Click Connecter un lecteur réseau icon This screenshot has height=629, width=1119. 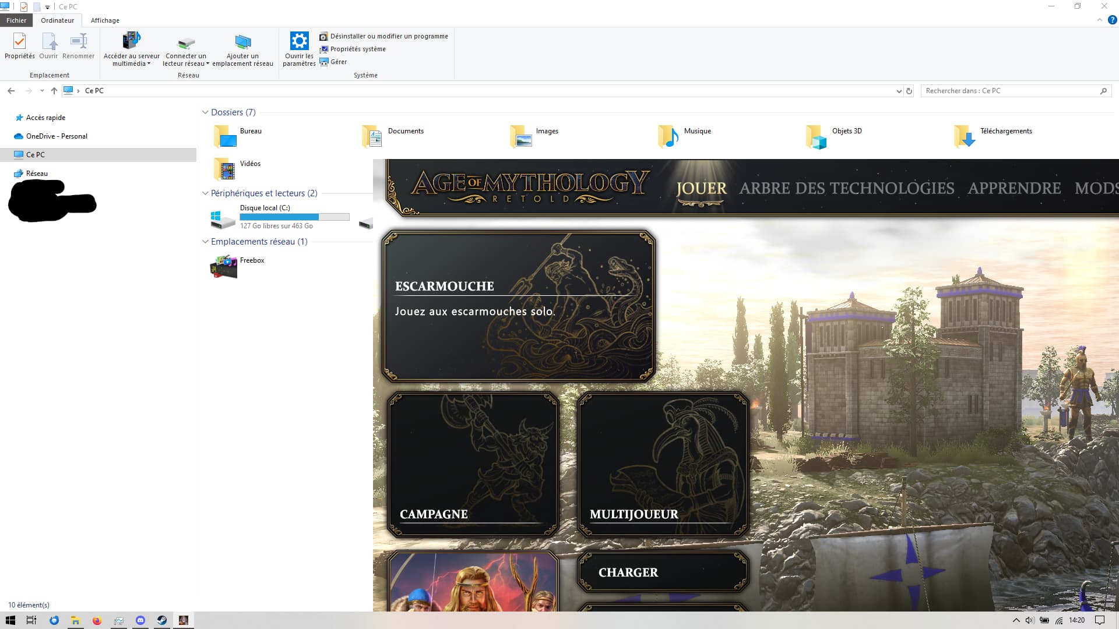tap(186, 43)
